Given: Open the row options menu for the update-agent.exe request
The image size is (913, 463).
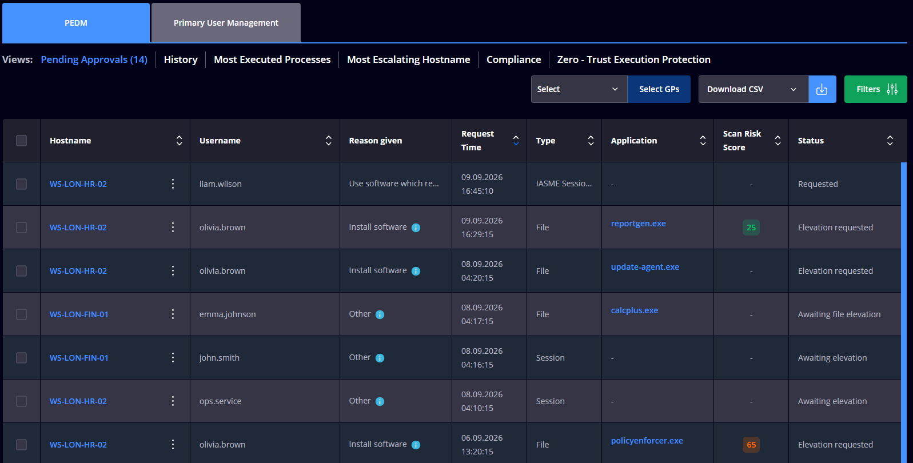Looking at the screenshot, I should pos(173,270).
